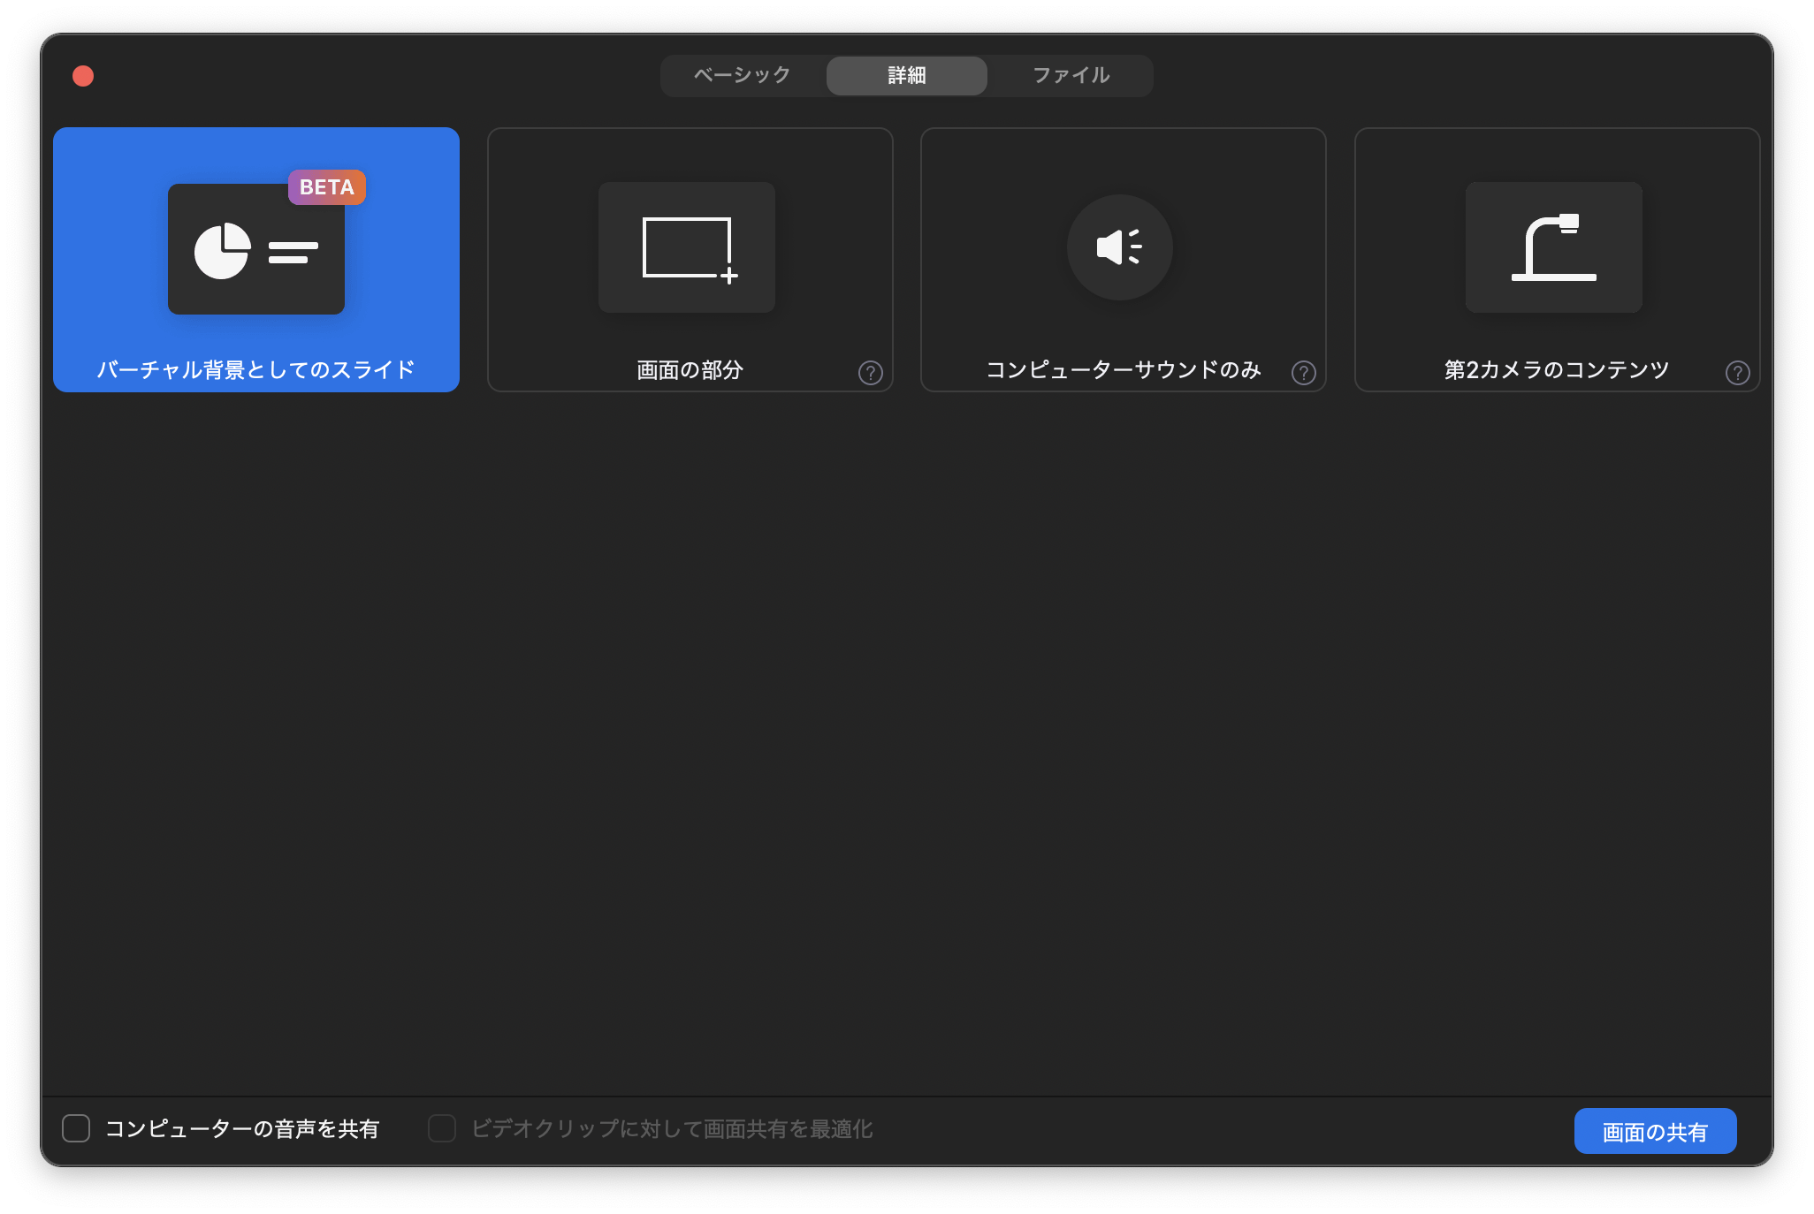Open help for 第2カメラのコンテンツ
This screenshot has height=1214, width=1814.
(x=1738, y=373)
